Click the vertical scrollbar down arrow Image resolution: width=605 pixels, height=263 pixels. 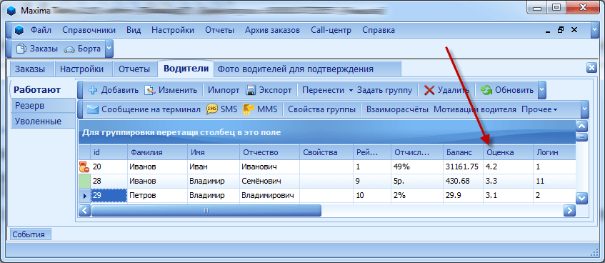pyautogui.click(x=581, y=199)
